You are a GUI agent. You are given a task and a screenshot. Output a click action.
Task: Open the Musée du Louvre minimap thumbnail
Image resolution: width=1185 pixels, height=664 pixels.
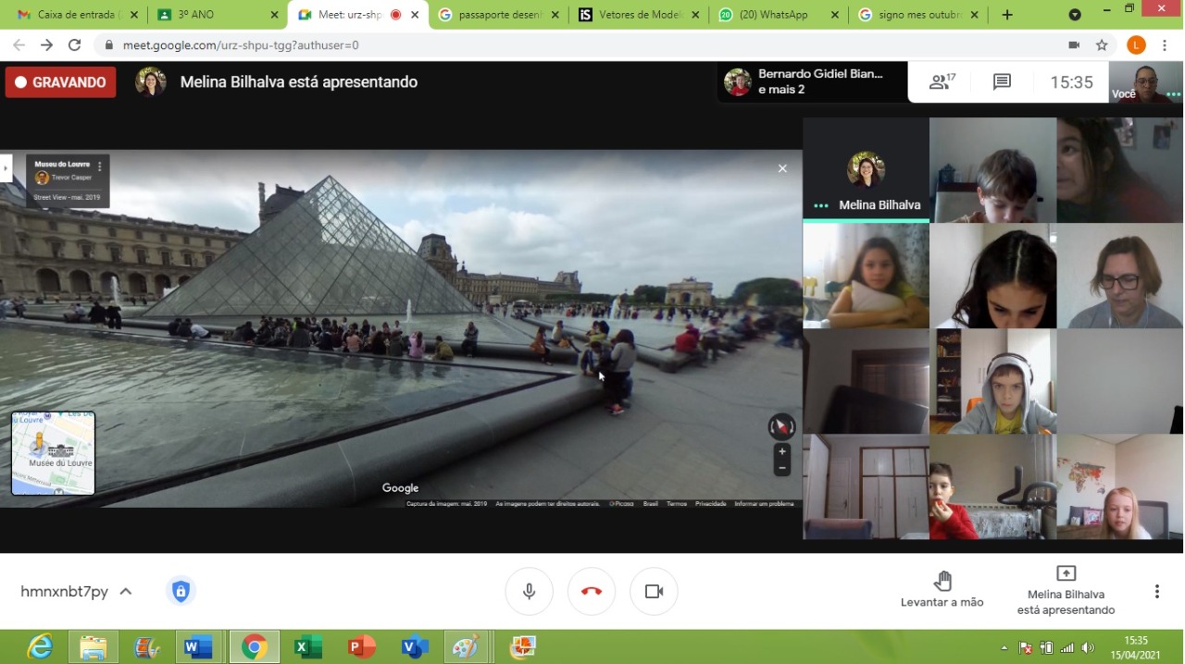(53, 453)
